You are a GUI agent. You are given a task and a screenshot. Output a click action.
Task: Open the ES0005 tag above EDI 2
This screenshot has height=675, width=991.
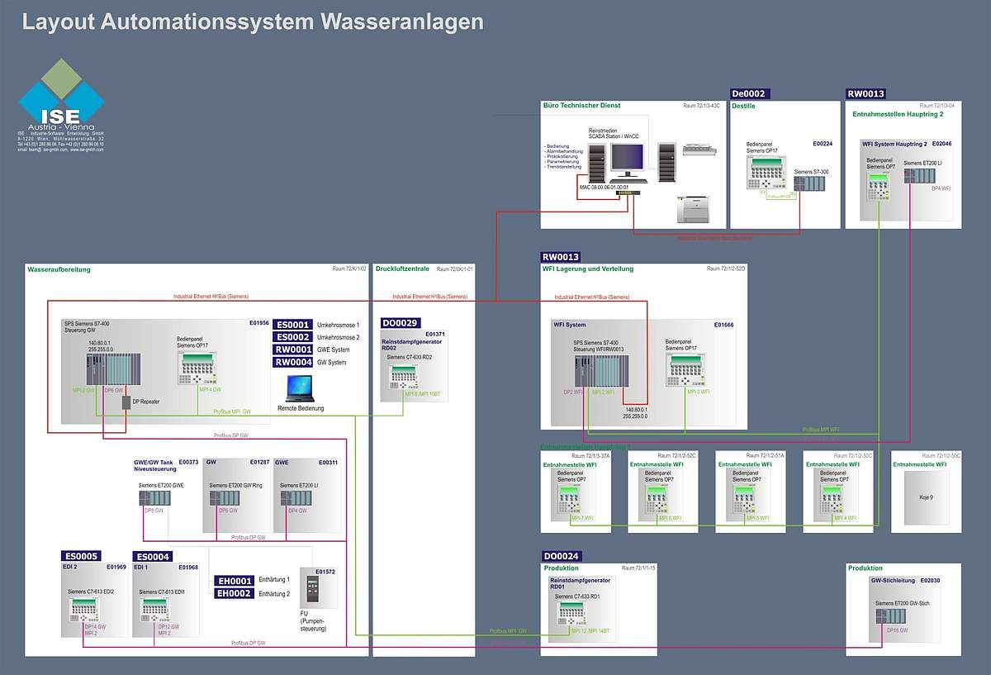82,556
